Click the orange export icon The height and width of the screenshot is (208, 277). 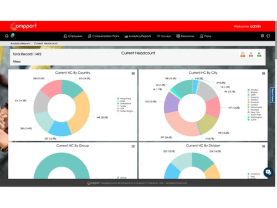point(243,54)
